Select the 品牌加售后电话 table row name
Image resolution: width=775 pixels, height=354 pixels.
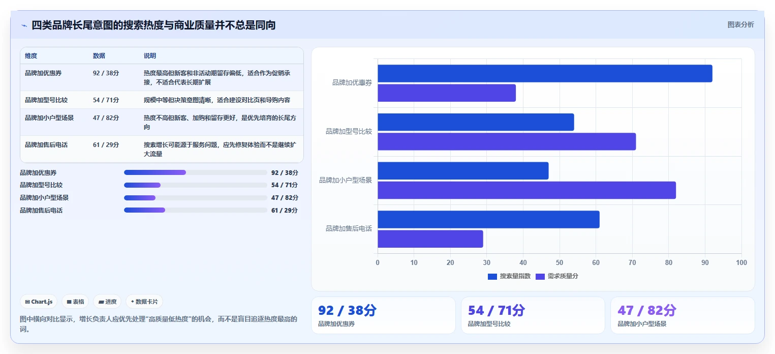tap(46, 145)
